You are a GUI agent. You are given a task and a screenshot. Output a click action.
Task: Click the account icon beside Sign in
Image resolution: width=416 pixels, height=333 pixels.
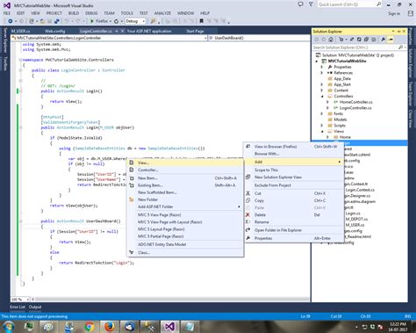(x=411, y=13)
